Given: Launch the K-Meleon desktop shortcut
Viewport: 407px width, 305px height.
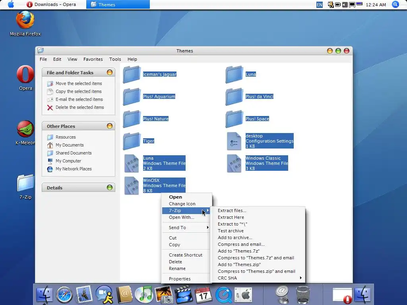Looking at the screenshot, I should pos(25,129).
